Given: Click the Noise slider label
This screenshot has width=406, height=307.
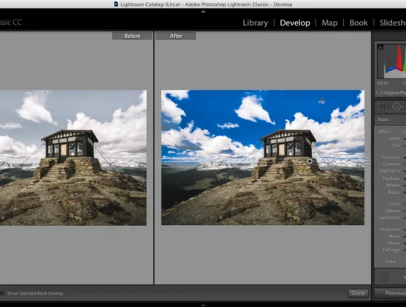Looking at the screenshot, I should 394,236.
